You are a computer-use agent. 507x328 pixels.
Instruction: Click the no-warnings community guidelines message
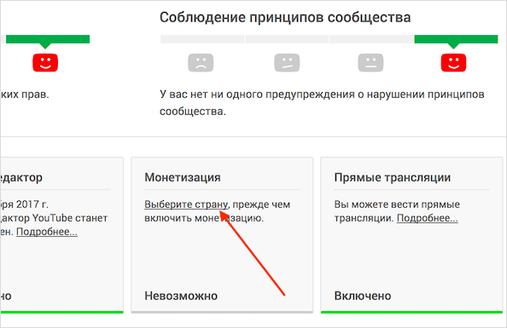coord(322,103)
